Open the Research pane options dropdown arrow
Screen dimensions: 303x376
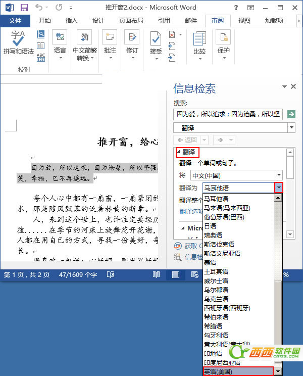coord(284,86)
